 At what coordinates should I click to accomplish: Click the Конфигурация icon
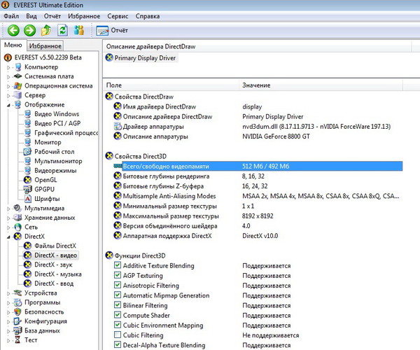pyautogui.click(x=17, y=321)
